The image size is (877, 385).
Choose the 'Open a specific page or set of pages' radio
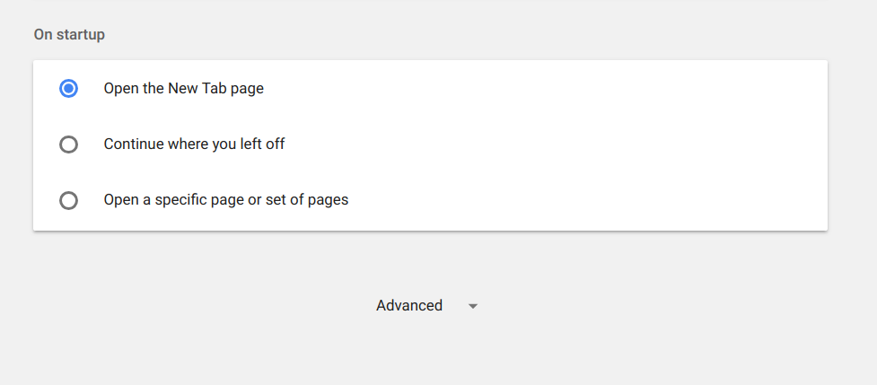point(68,201)
